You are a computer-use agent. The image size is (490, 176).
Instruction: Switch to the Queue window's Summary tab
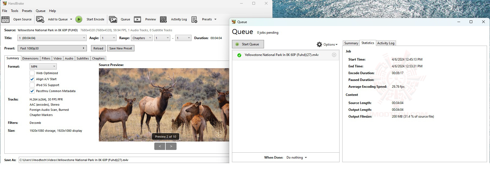click(x=351, y=43)
